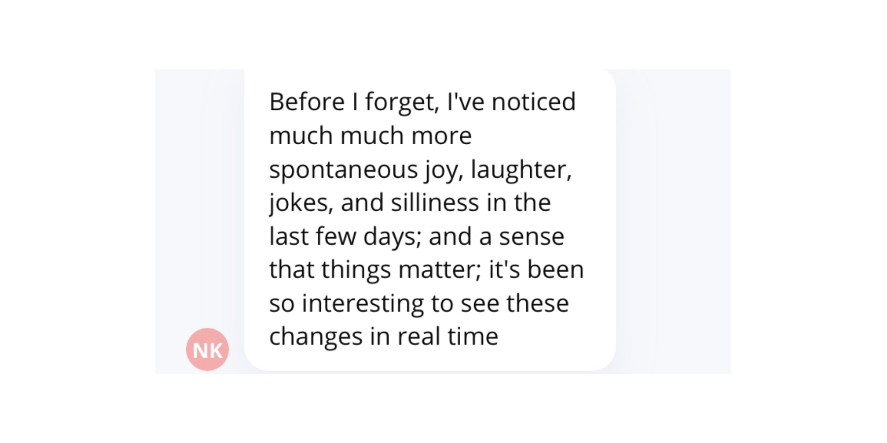This screenshot has width=887, height=443.
Task: Click the word "silliness" in the message
Action: click(x=435, y=203)
